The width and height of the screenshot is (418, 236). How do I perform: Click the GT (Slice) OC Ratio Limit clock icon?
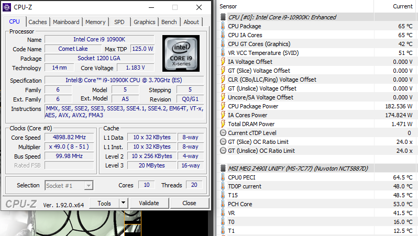pyautogui.click(x=223, y=142)
